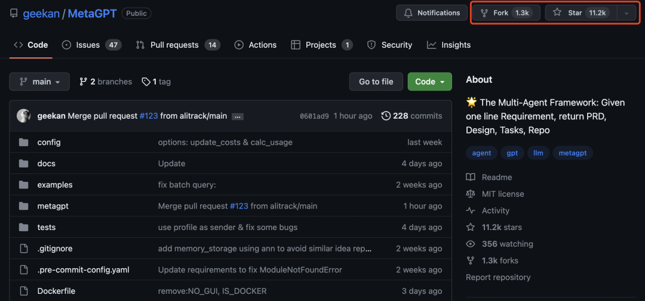Viewport: 645px width, 301px height.
Task: Open the #123 pull request link in commit header
Action: pyautogui.click(x=149, y=116)
